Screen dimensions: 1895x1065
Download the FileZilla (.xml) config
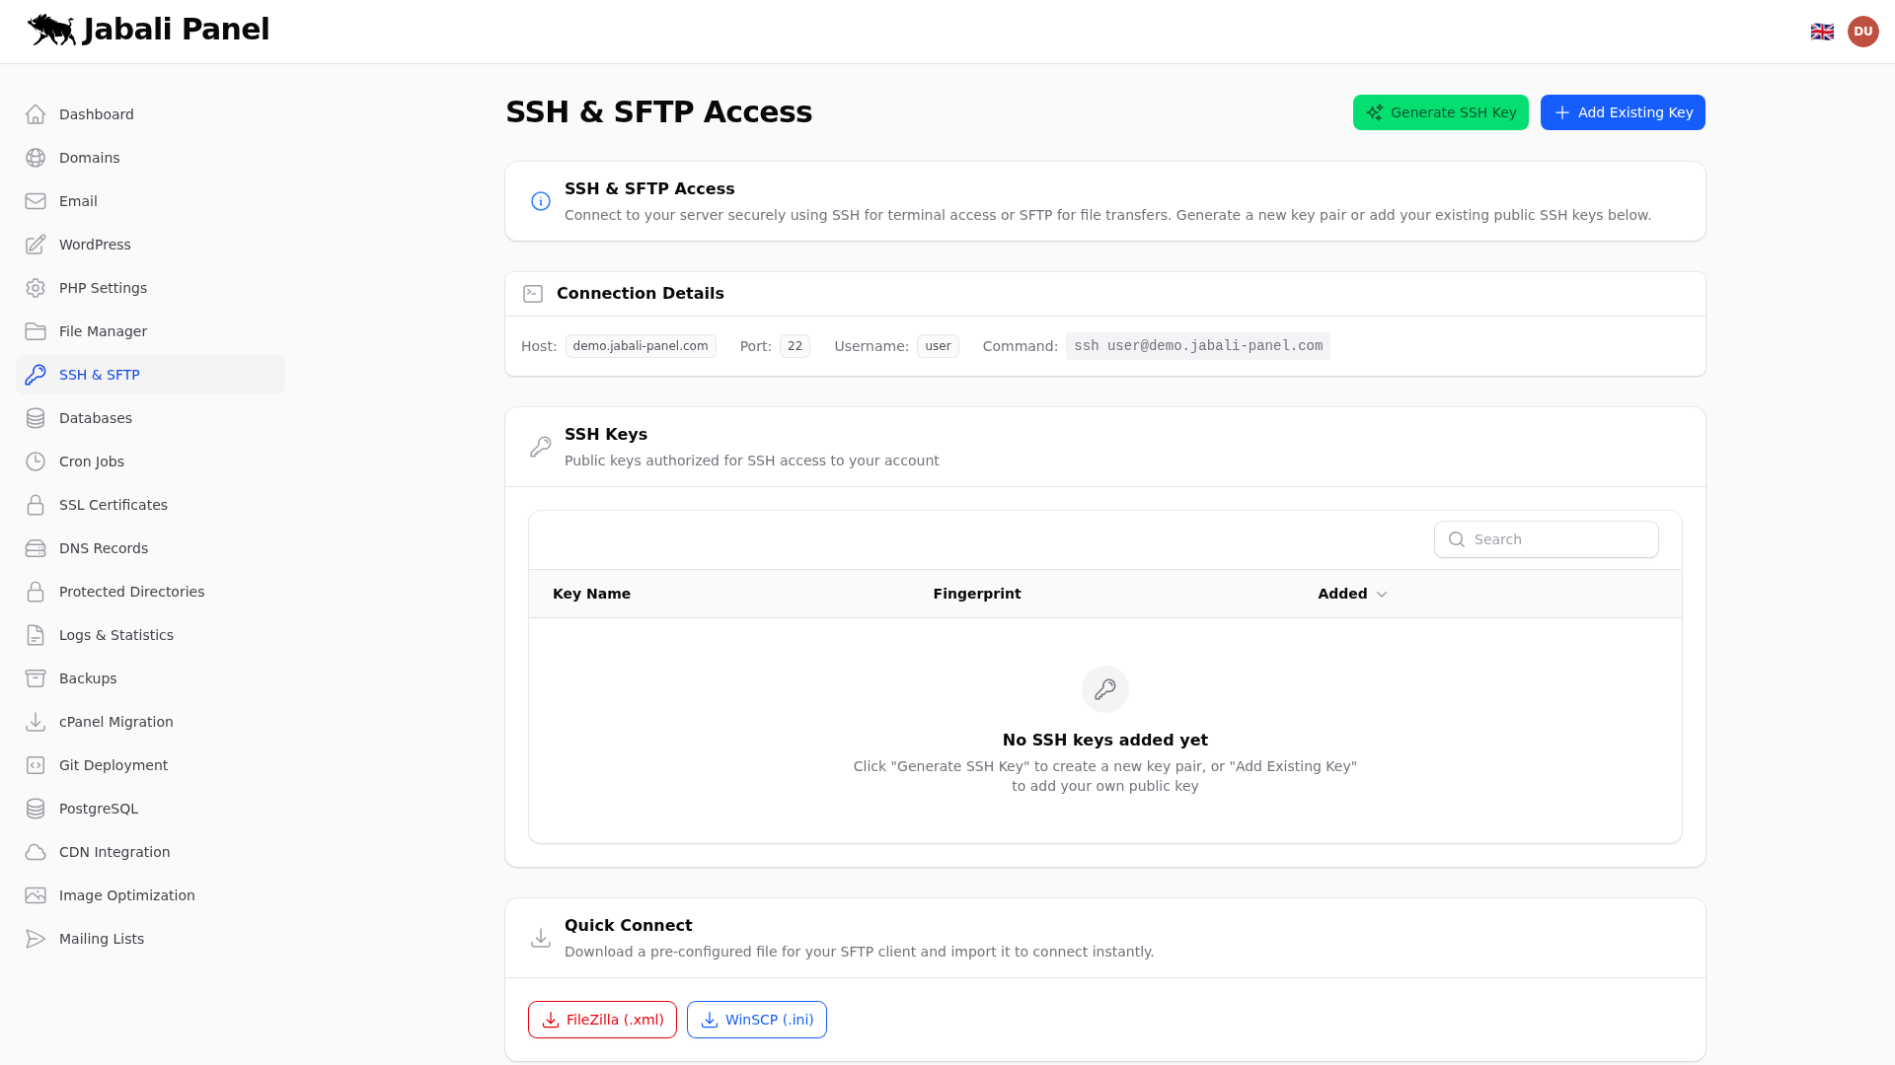(602, 1019)
